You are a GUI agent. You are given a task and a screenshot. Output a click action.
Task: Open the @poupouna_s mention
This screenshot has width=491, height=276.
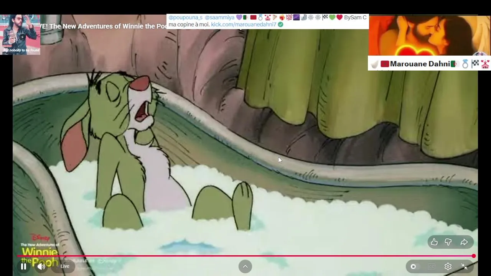click(x=185, y=17)
